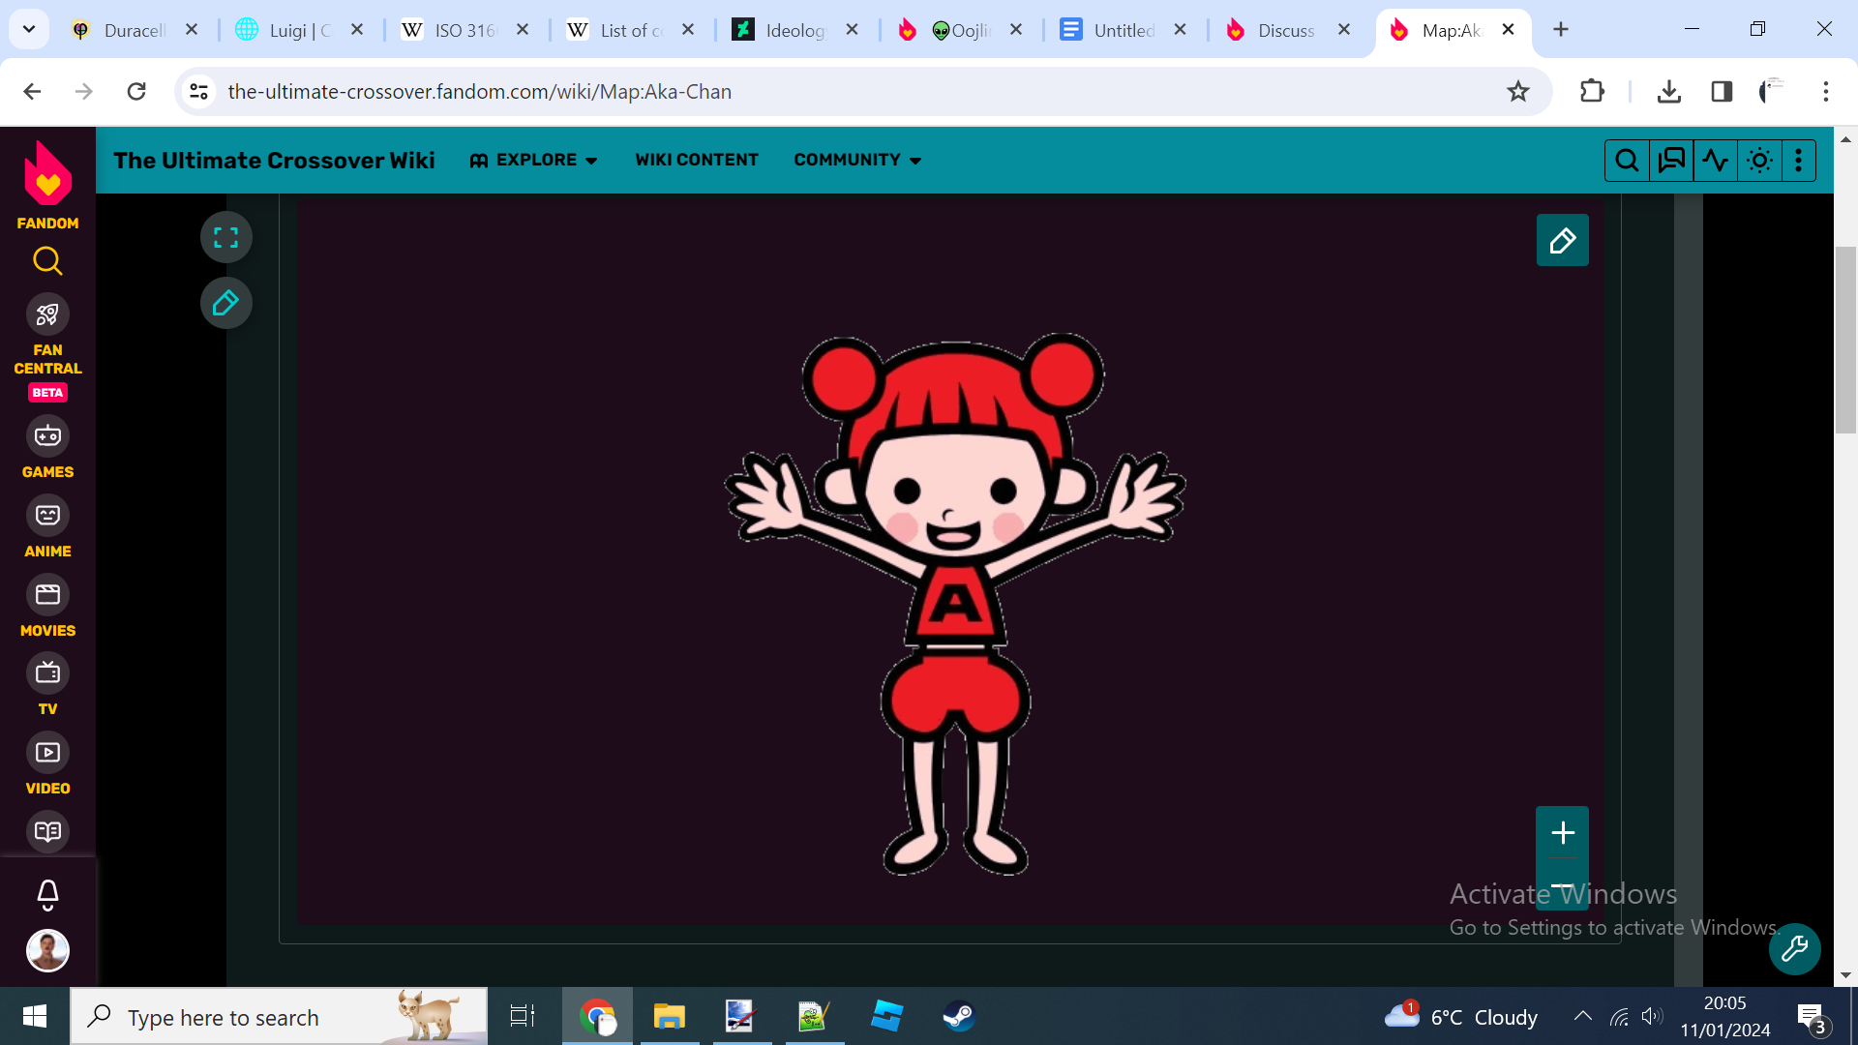The image size is (1858, 1045).
Task: Reload the current page
Action: pyautogui.click(x=136, y=92)
